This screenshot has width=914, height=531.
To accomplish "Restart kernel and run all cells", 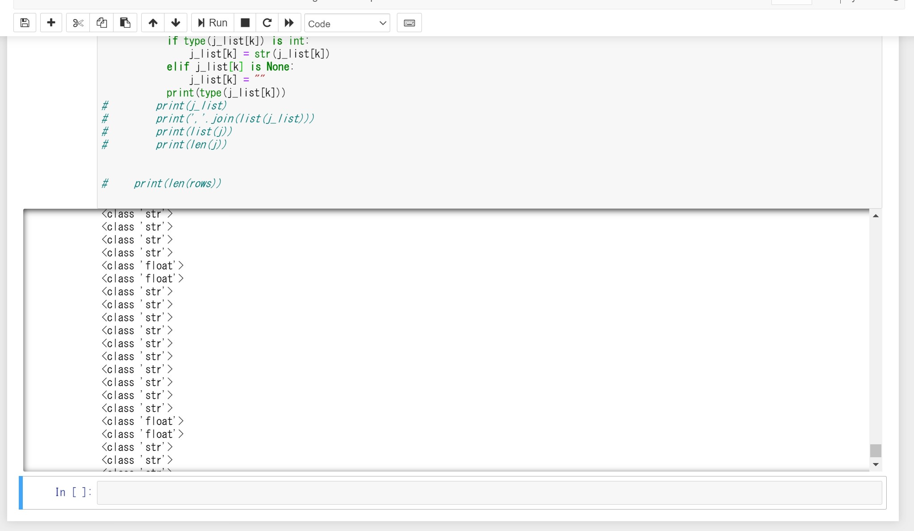I will 289,22.
